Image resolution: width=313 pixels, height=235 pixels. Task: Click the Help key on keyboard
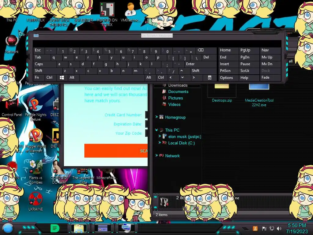click(x=249, y=77)
